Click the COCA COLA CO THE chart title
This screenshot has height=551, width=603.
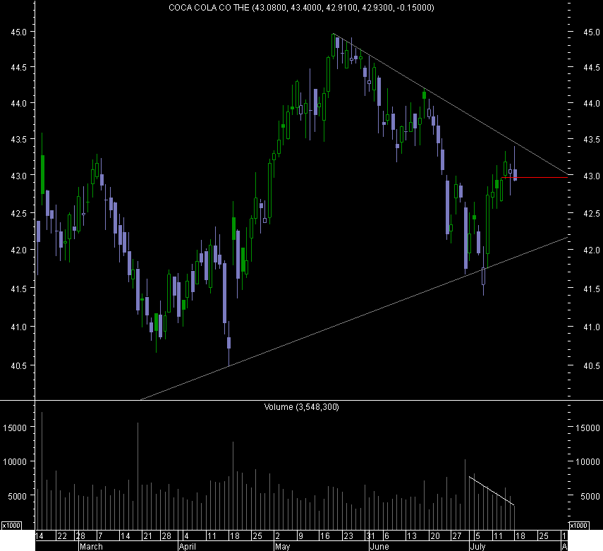click(301, 8)
